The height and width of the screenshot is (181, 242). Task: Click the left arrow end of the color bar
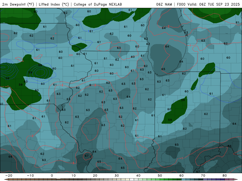click(x=6, y=179)
